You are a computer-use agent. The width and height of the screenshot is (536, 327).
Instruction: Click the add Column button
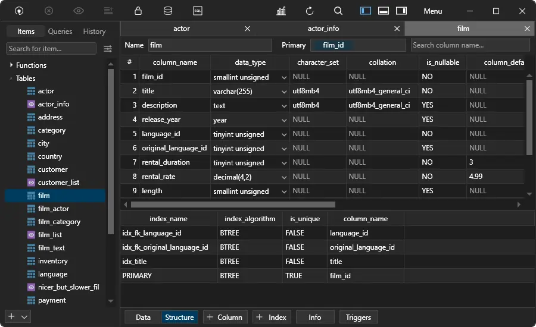pyautogui.click(x=224, y=317)
